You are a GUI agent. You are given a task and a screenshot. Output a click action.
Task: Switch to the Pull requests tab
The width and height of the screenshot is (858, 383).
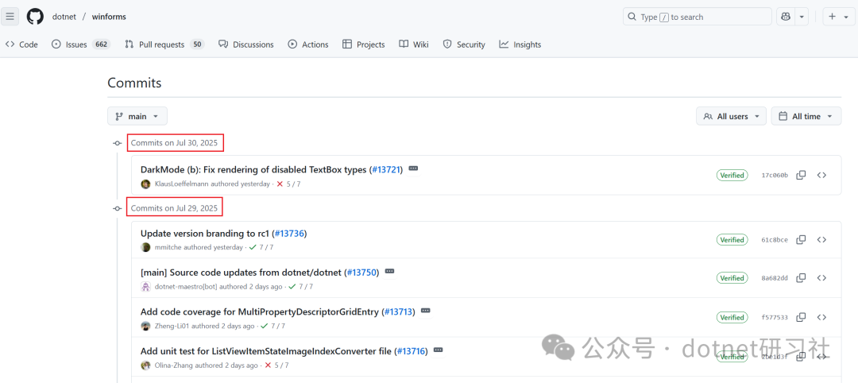coord(164,44)
